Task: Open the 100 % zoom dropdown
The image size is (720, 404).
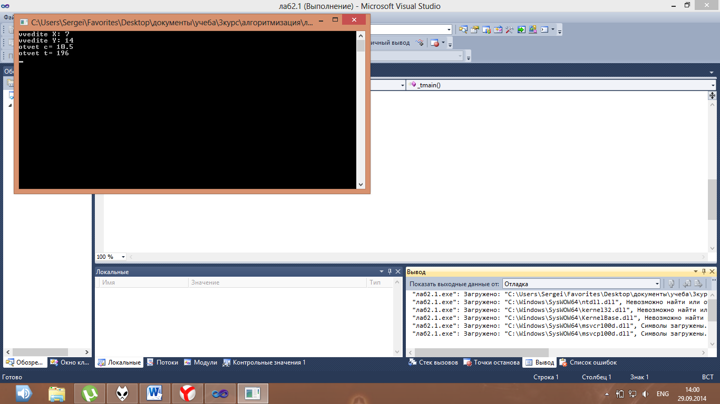Action: (x=123, y=257)
